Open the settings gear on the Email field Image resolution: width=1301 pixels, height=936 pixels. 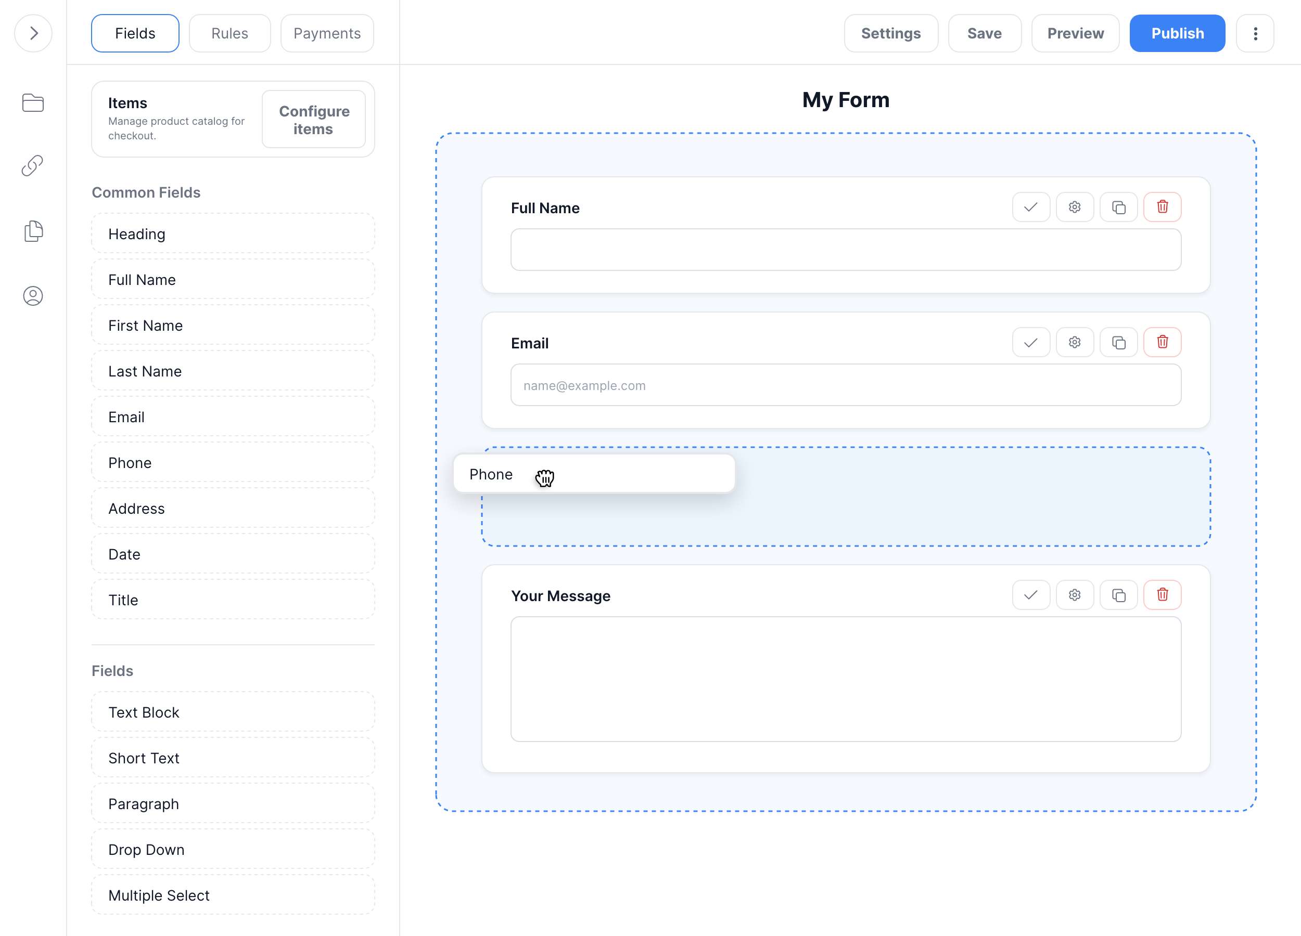(x=1075, y=342)
